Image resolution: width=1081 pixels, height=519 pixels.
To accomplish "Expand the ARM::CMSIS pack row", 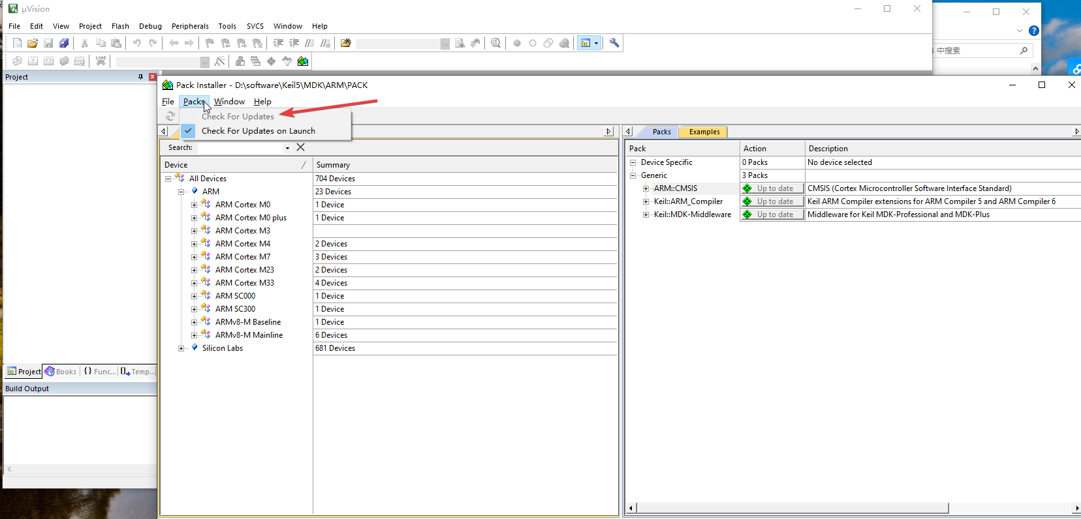I will click(646, 188).
